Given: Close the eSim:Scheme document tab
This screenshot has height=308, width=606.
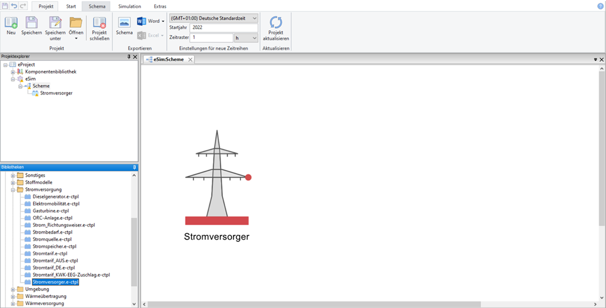Looking at the screenshot, I should [x=190, y=60].
